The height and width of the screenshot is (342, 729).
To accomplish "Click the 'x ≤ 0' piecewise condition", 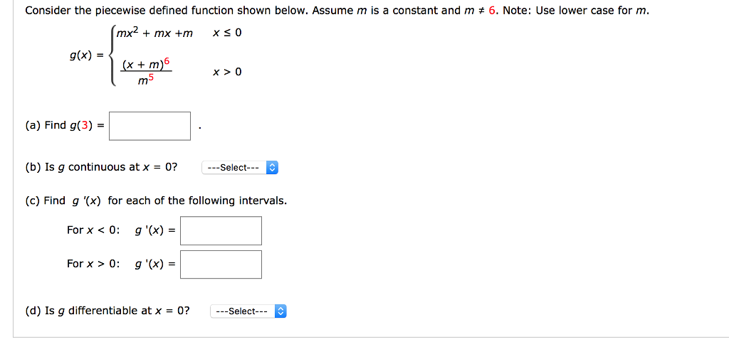I will click(x=227, y=33).
